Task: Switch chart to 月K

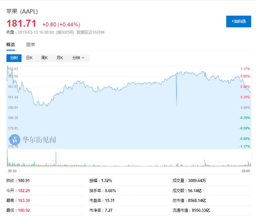Action: (60, 58)
